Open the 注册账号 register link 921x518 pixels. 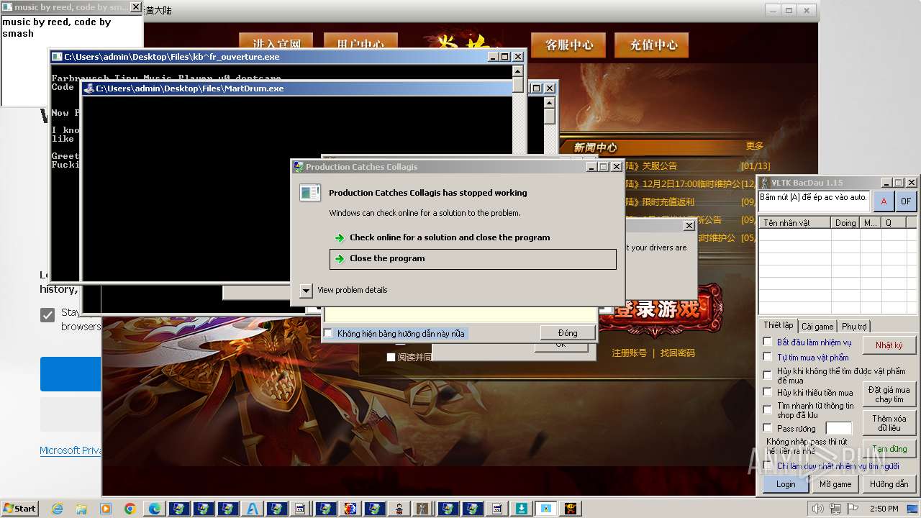click(630, 353)
